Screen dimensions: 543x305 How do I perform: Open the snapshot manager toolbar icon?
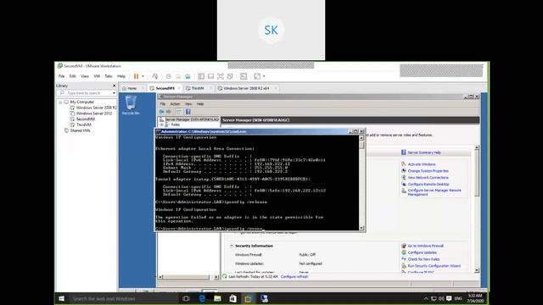(188, 76)
